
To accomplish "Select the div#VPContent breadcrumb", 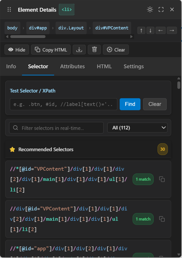I will point(112,28).
